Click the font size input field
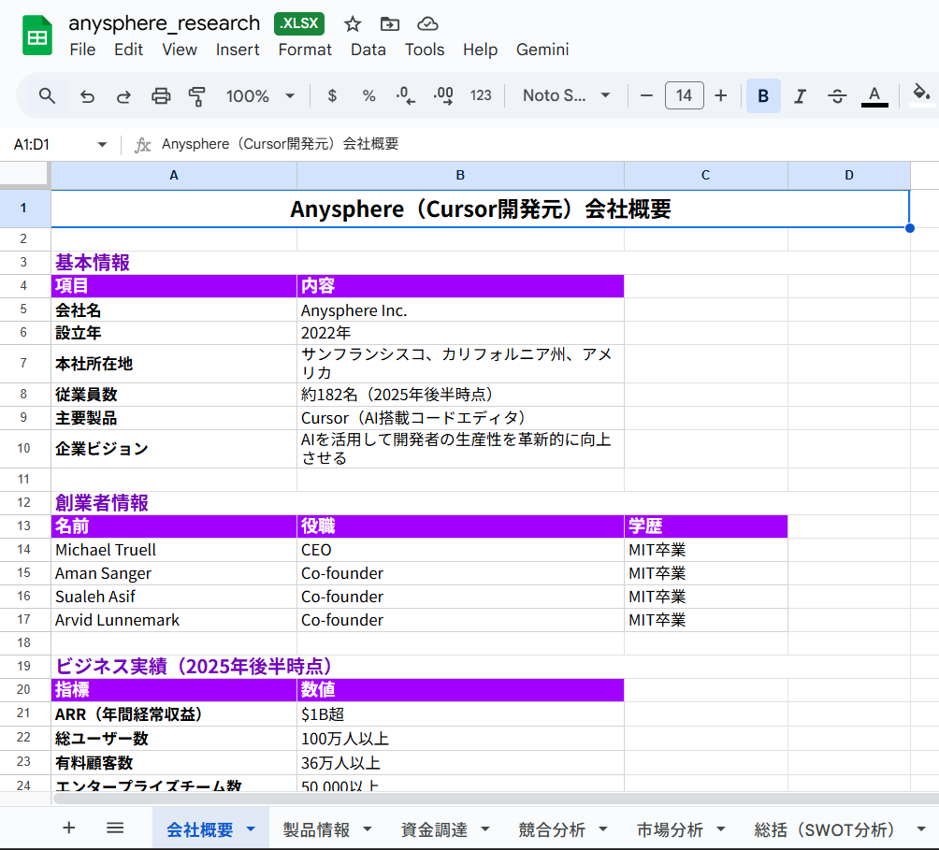Viewport: 939px width, 850px height. [x=684, y=95]
